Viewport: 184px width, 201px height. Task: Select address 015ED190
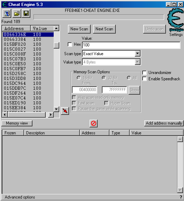pyautogui.click(x=28, y=103)
